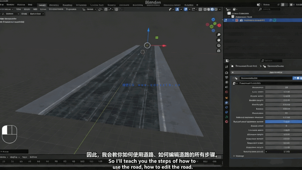Toggle viewport gizmos display
The image size is (302, 170).
[x=177, y=9]
